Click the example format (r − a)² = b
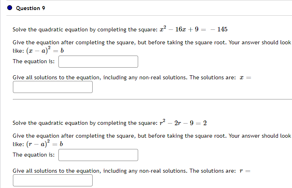The image size is (292, 188). coord(41,145)
